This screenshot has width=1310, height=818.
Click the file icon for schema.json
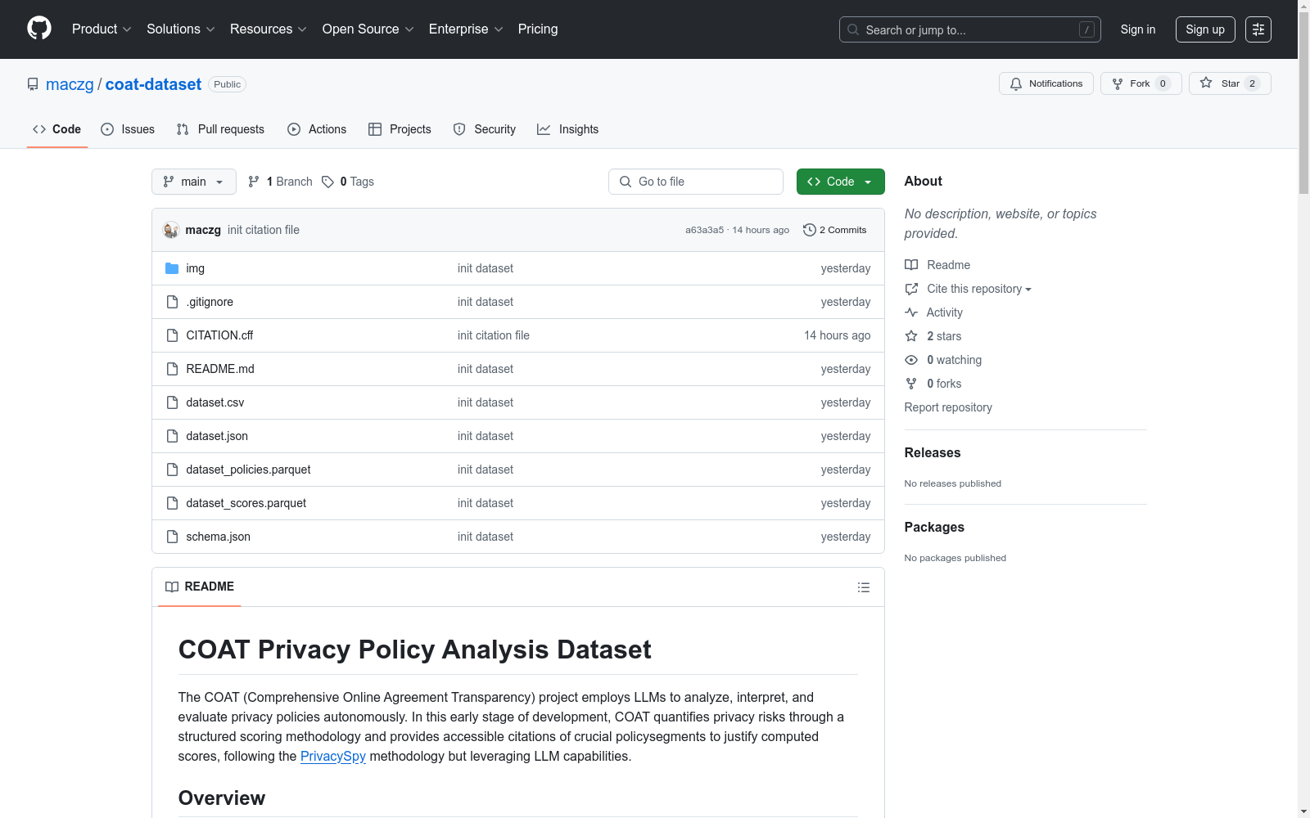pyautogui.click(x=172, y=537)
